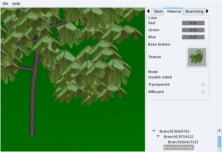Switch to the Branching tab

tap(194, 12)
